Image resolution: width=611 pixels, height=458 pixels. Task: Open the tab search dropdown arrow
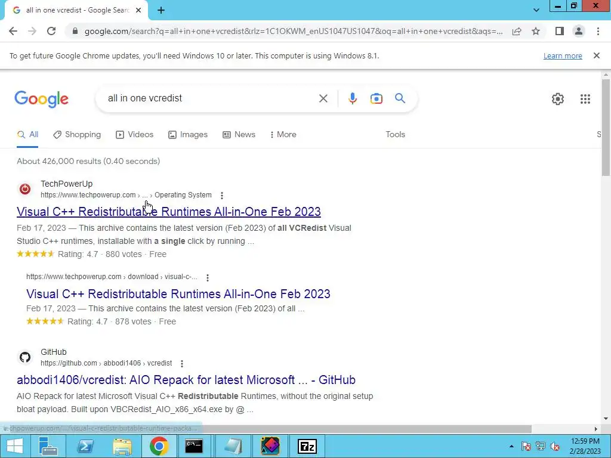pos(536,10)
